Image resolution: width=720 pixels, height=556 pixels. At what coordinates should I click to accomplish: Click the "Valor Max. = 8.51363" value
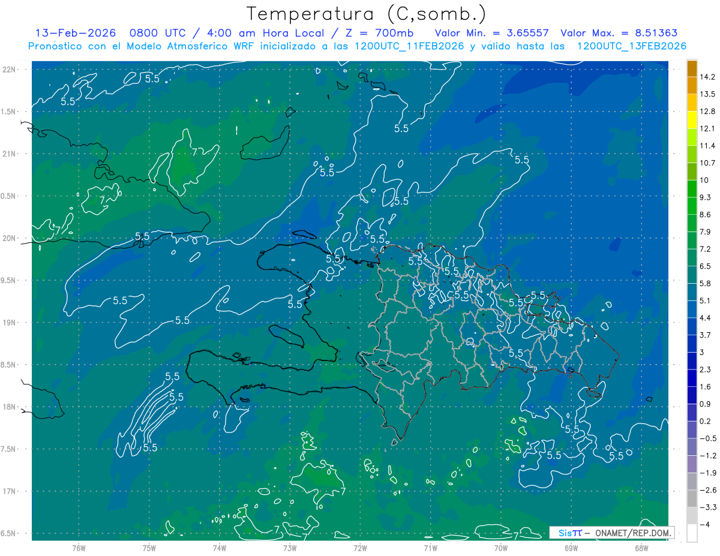(620, 33)
